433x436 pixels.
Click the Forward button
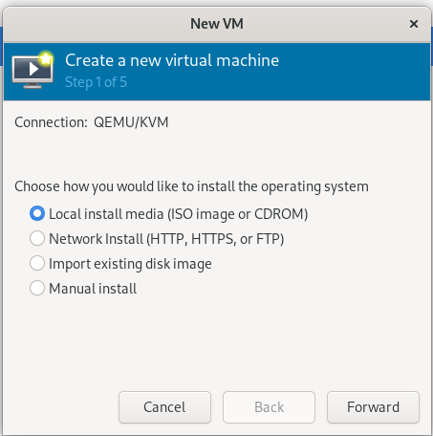373,407
